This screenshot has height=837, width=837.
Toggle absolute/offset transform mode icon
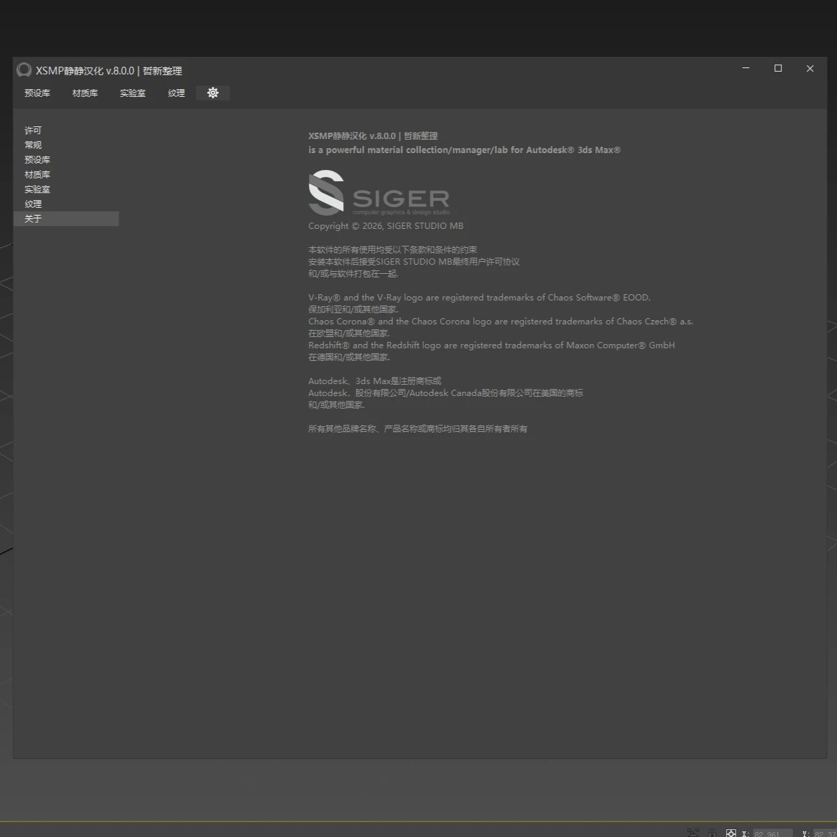pyautogui.click(x=731, y=833)
